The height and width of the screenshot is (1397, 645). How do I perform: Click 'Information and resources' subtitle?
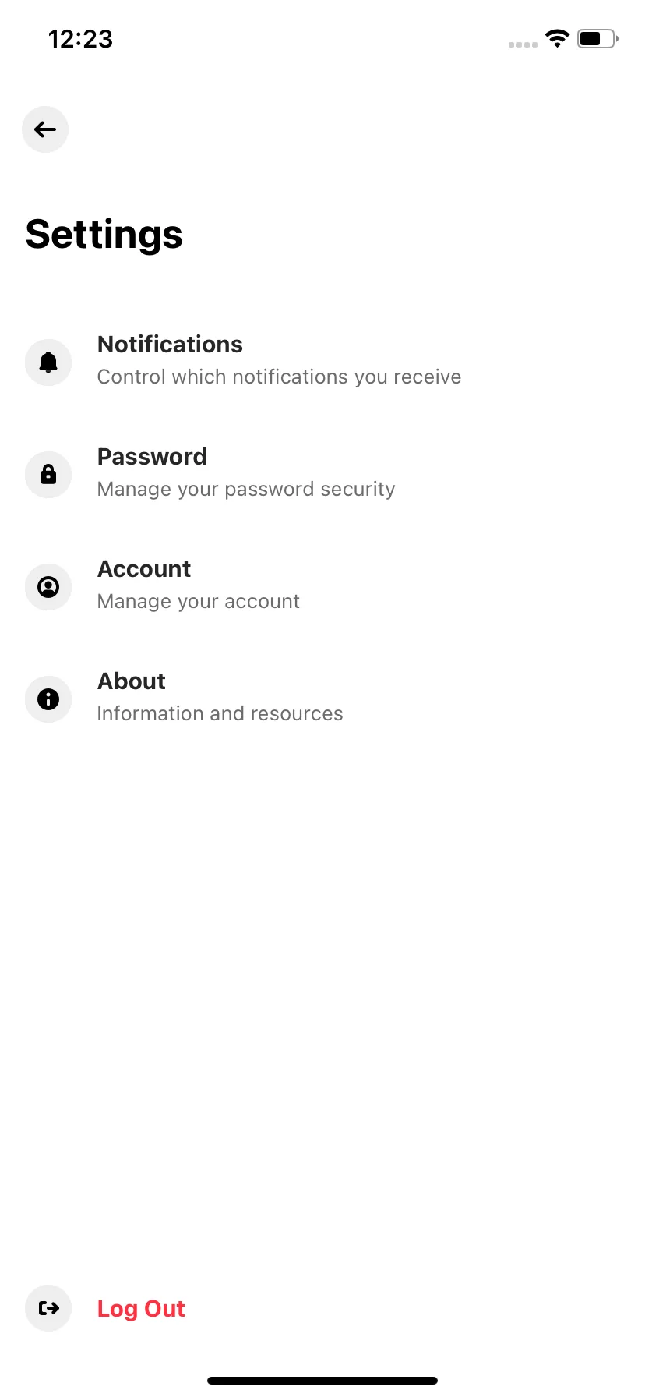click(x=220, y=714)
